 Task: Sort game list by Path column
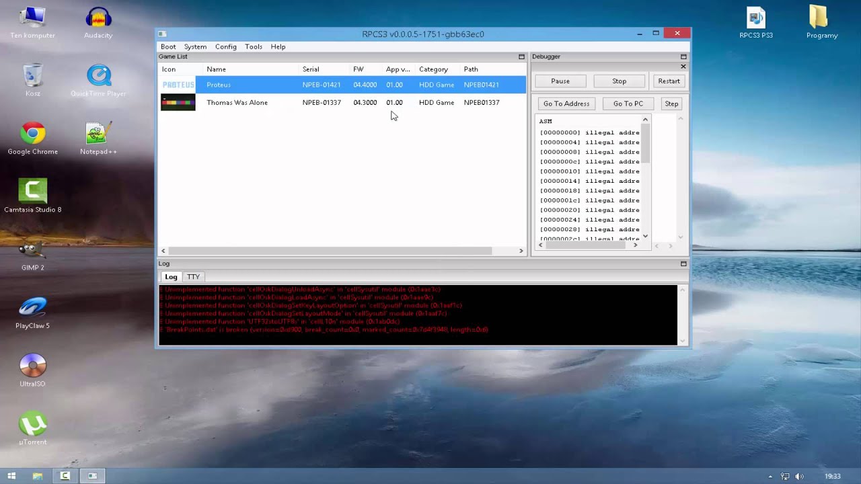point(493,69)
